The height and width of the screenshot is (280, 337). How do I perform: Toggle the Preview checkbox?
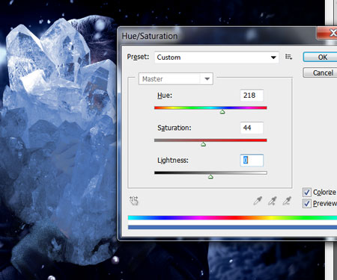point(307,204)
